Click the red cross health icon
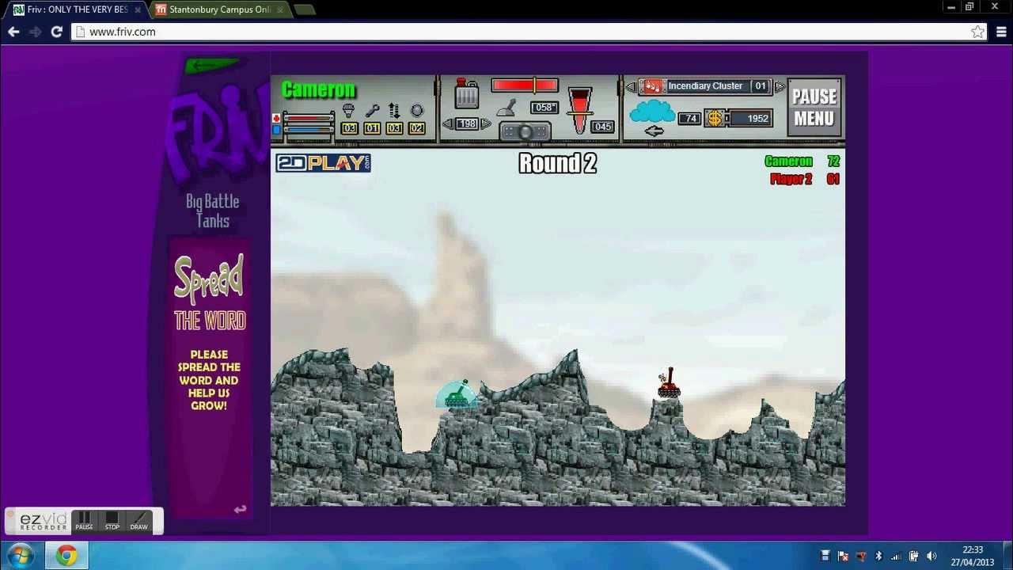Screen dimensions: 1013x570 coord(276,119)
